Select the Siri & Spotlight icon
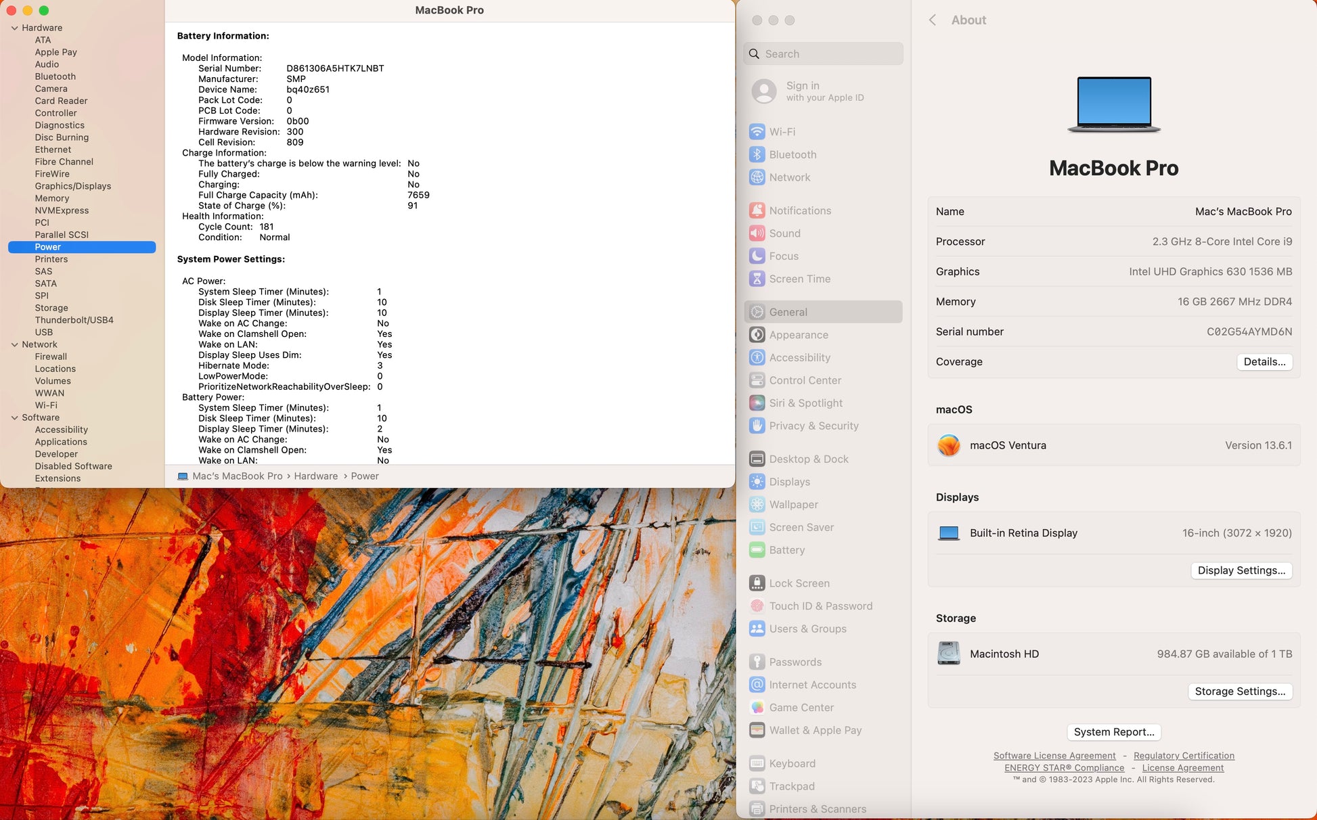 [757, 403]
